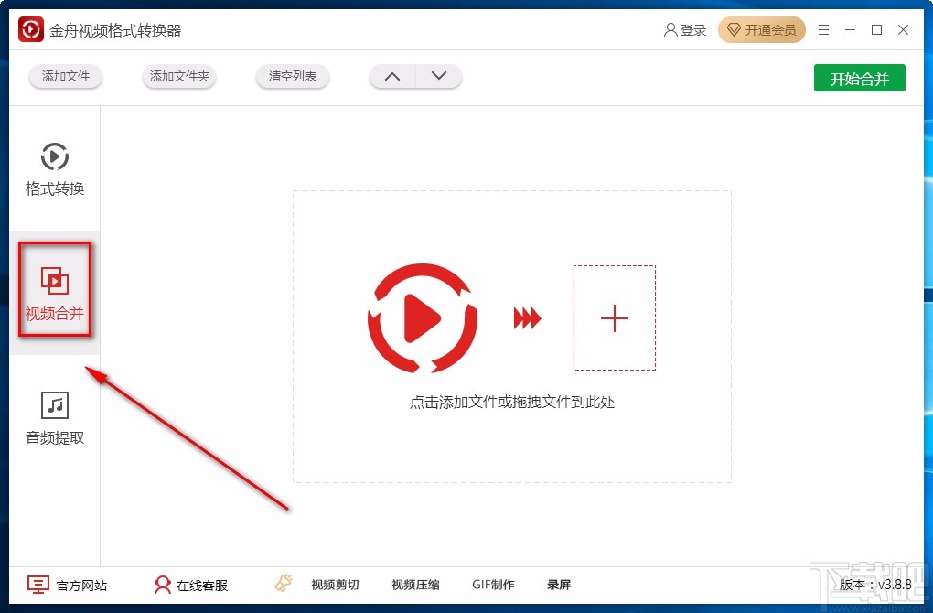Click the plus box to add a video

(x=614, y=317)
